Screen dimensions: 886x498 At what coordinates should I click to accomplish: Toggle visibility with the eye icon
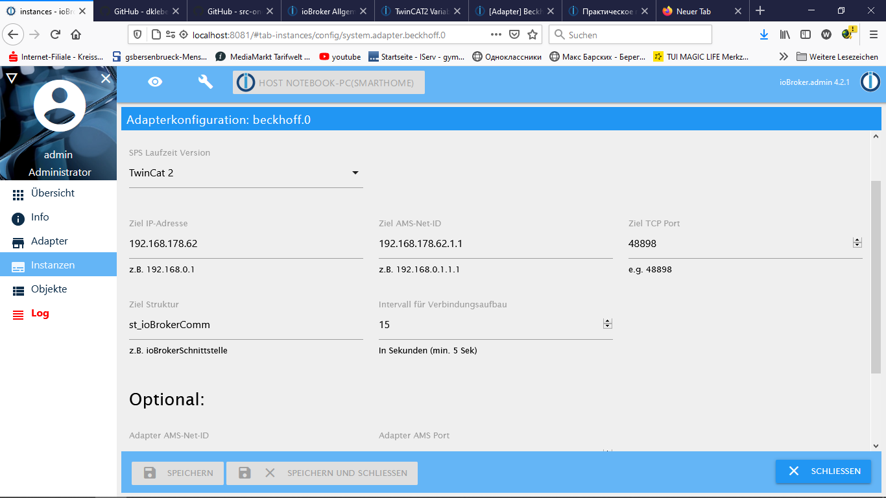pos(155,82)
